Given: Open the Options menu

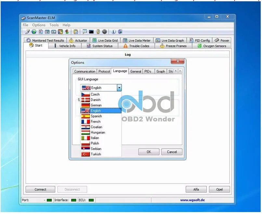Looking at the screenshot, I should click(x=39, y=25).
